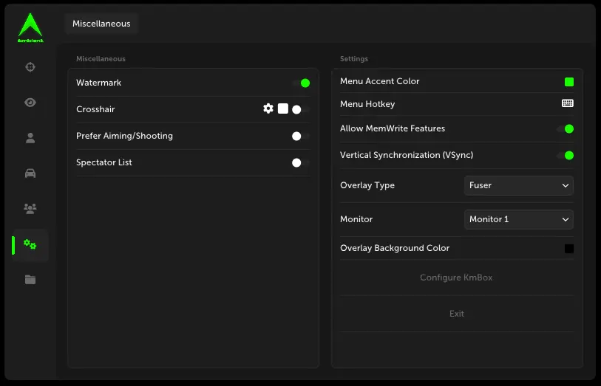Click the Ambient logo
This screenshot has height=386, width=601.
pyautogui.click(x=30, y=28)
